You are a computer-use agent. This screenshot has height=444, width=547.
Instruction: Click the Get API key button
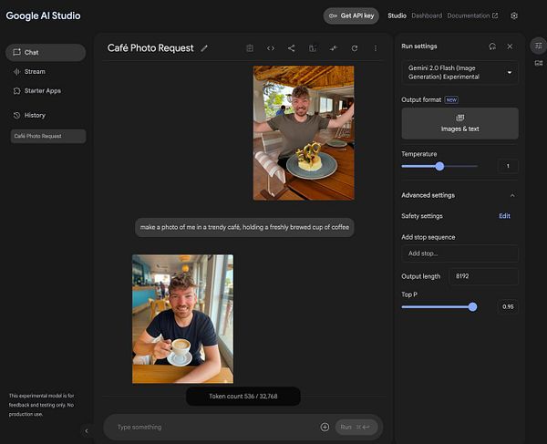pos(351,15)
